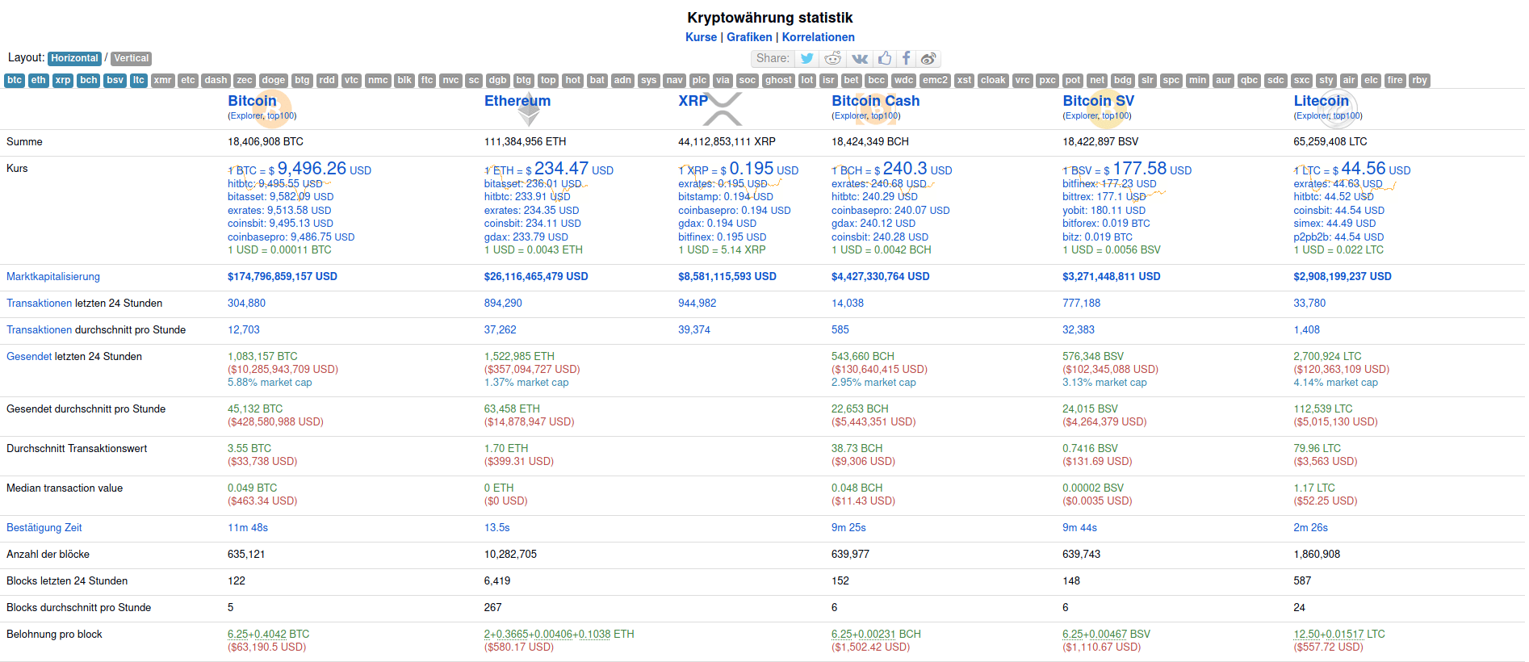Click Ethereum block count 10,282,705
This screenshot has height=662, width=1529.
pos(510,555)
